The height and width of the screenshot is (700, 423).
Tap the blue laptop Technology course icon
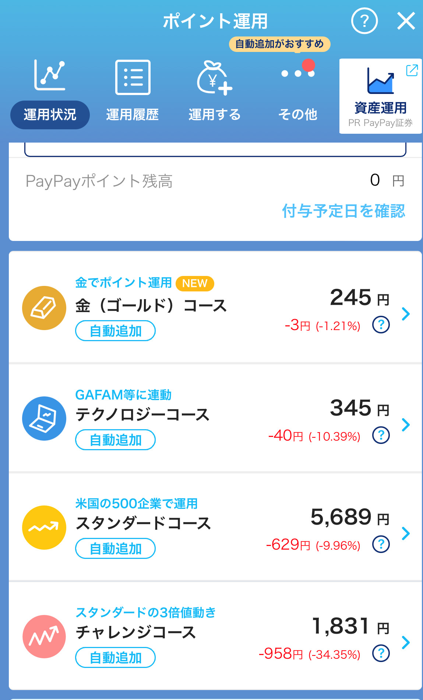(x=44, y=419)
